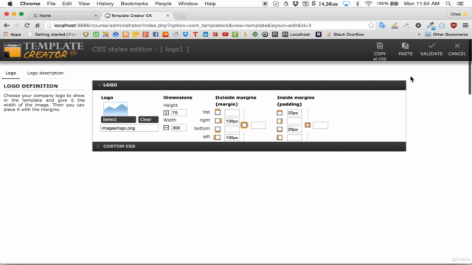
Task: Open the File menu
Action: click(x=51, y=4)
